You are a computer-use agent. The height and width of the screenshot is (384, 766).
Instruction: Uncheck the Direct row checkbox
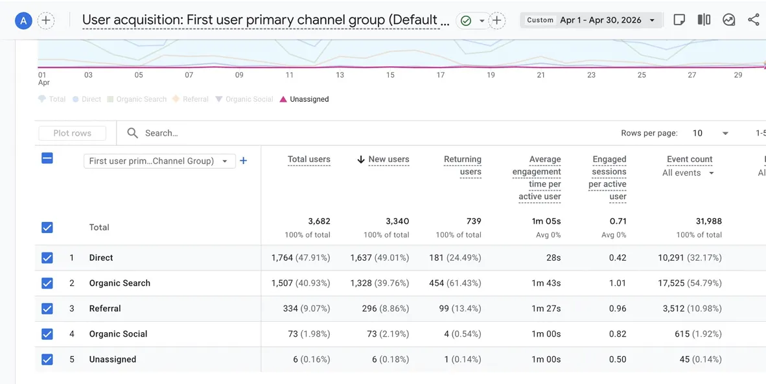[x=47, y=258]
